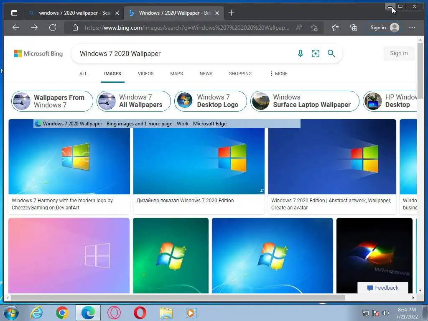
Task: Open the Feedback button
Action: (x=383, y=288)
